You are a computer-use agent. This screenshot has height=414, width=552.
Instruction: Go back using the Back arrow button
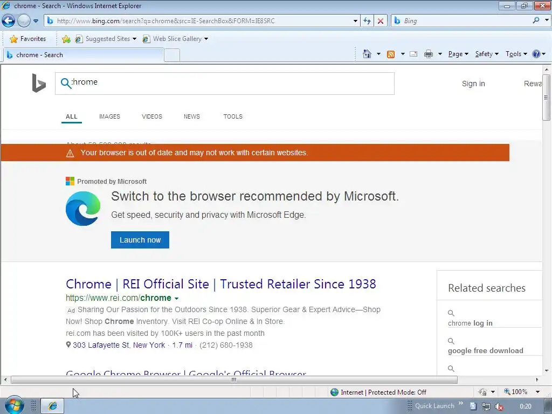(x=8, y=21)
